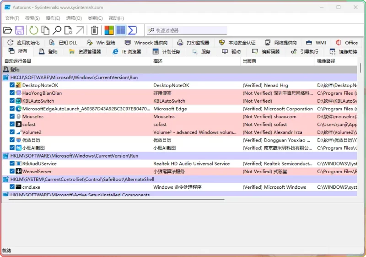Click the Jump to entry arrow icon
This screenshot has height=257, width=366.
coord(80,30)
